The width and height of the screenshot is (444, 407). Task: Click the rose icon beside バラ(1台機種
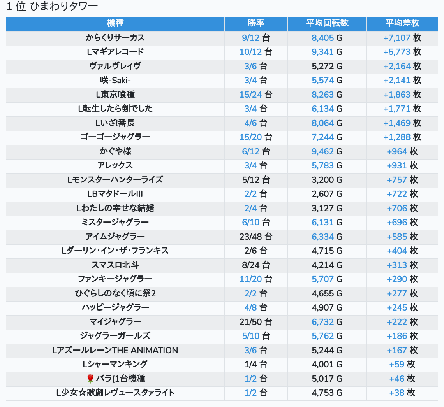(90, 379)
